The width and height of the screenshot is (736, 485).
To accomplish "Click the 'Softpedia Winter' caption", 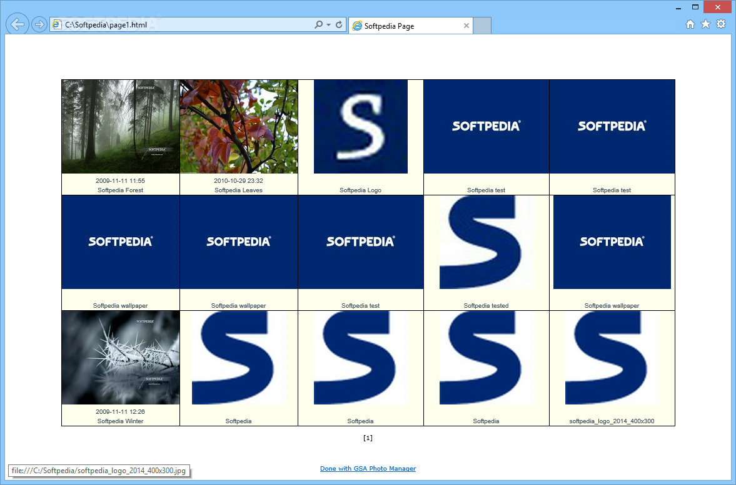I will pyautogui.click(x=121, y=421).
